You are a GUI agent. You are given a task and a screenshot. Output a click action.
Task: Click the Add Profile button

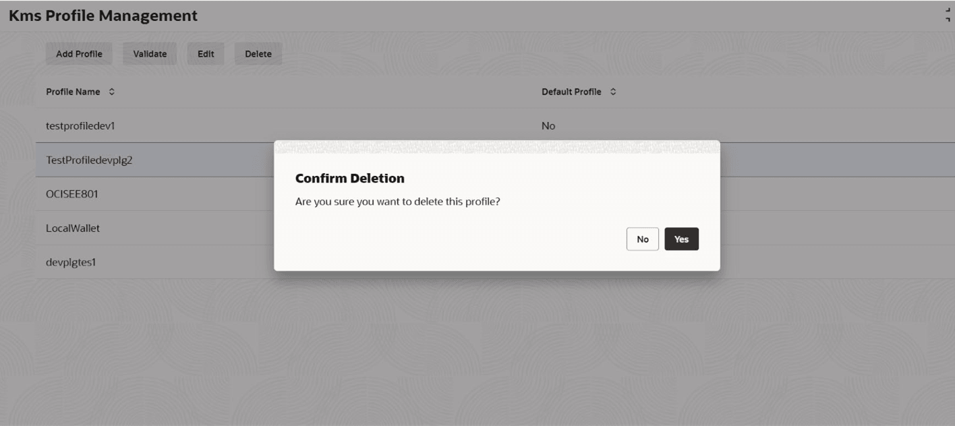(79, 54)
